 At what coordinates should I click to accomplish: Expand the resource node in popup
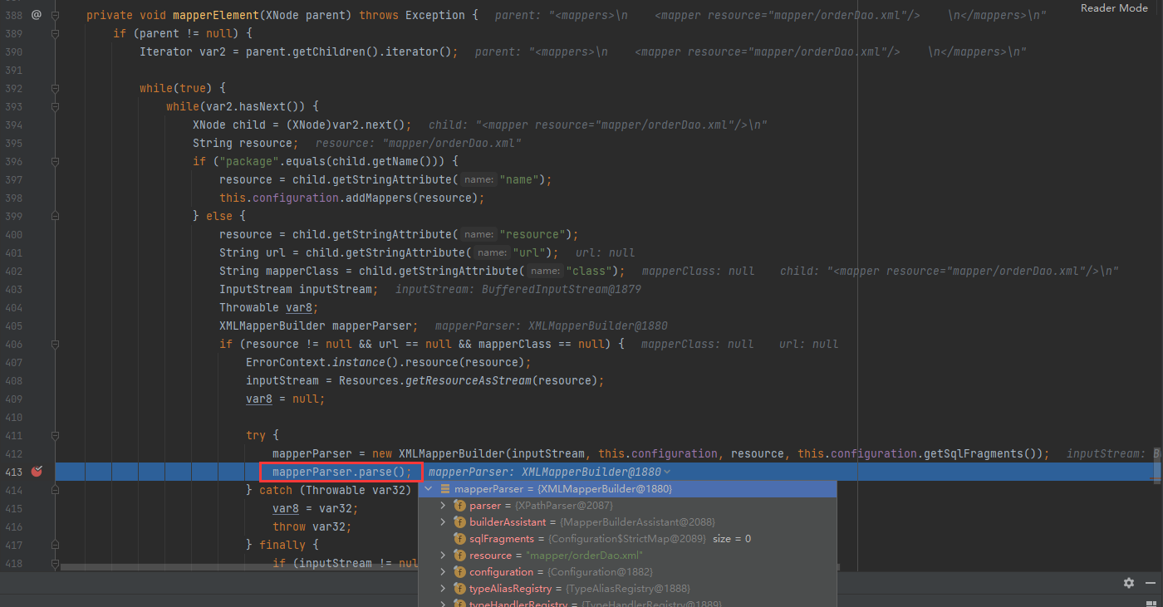(x=444, y=556)
